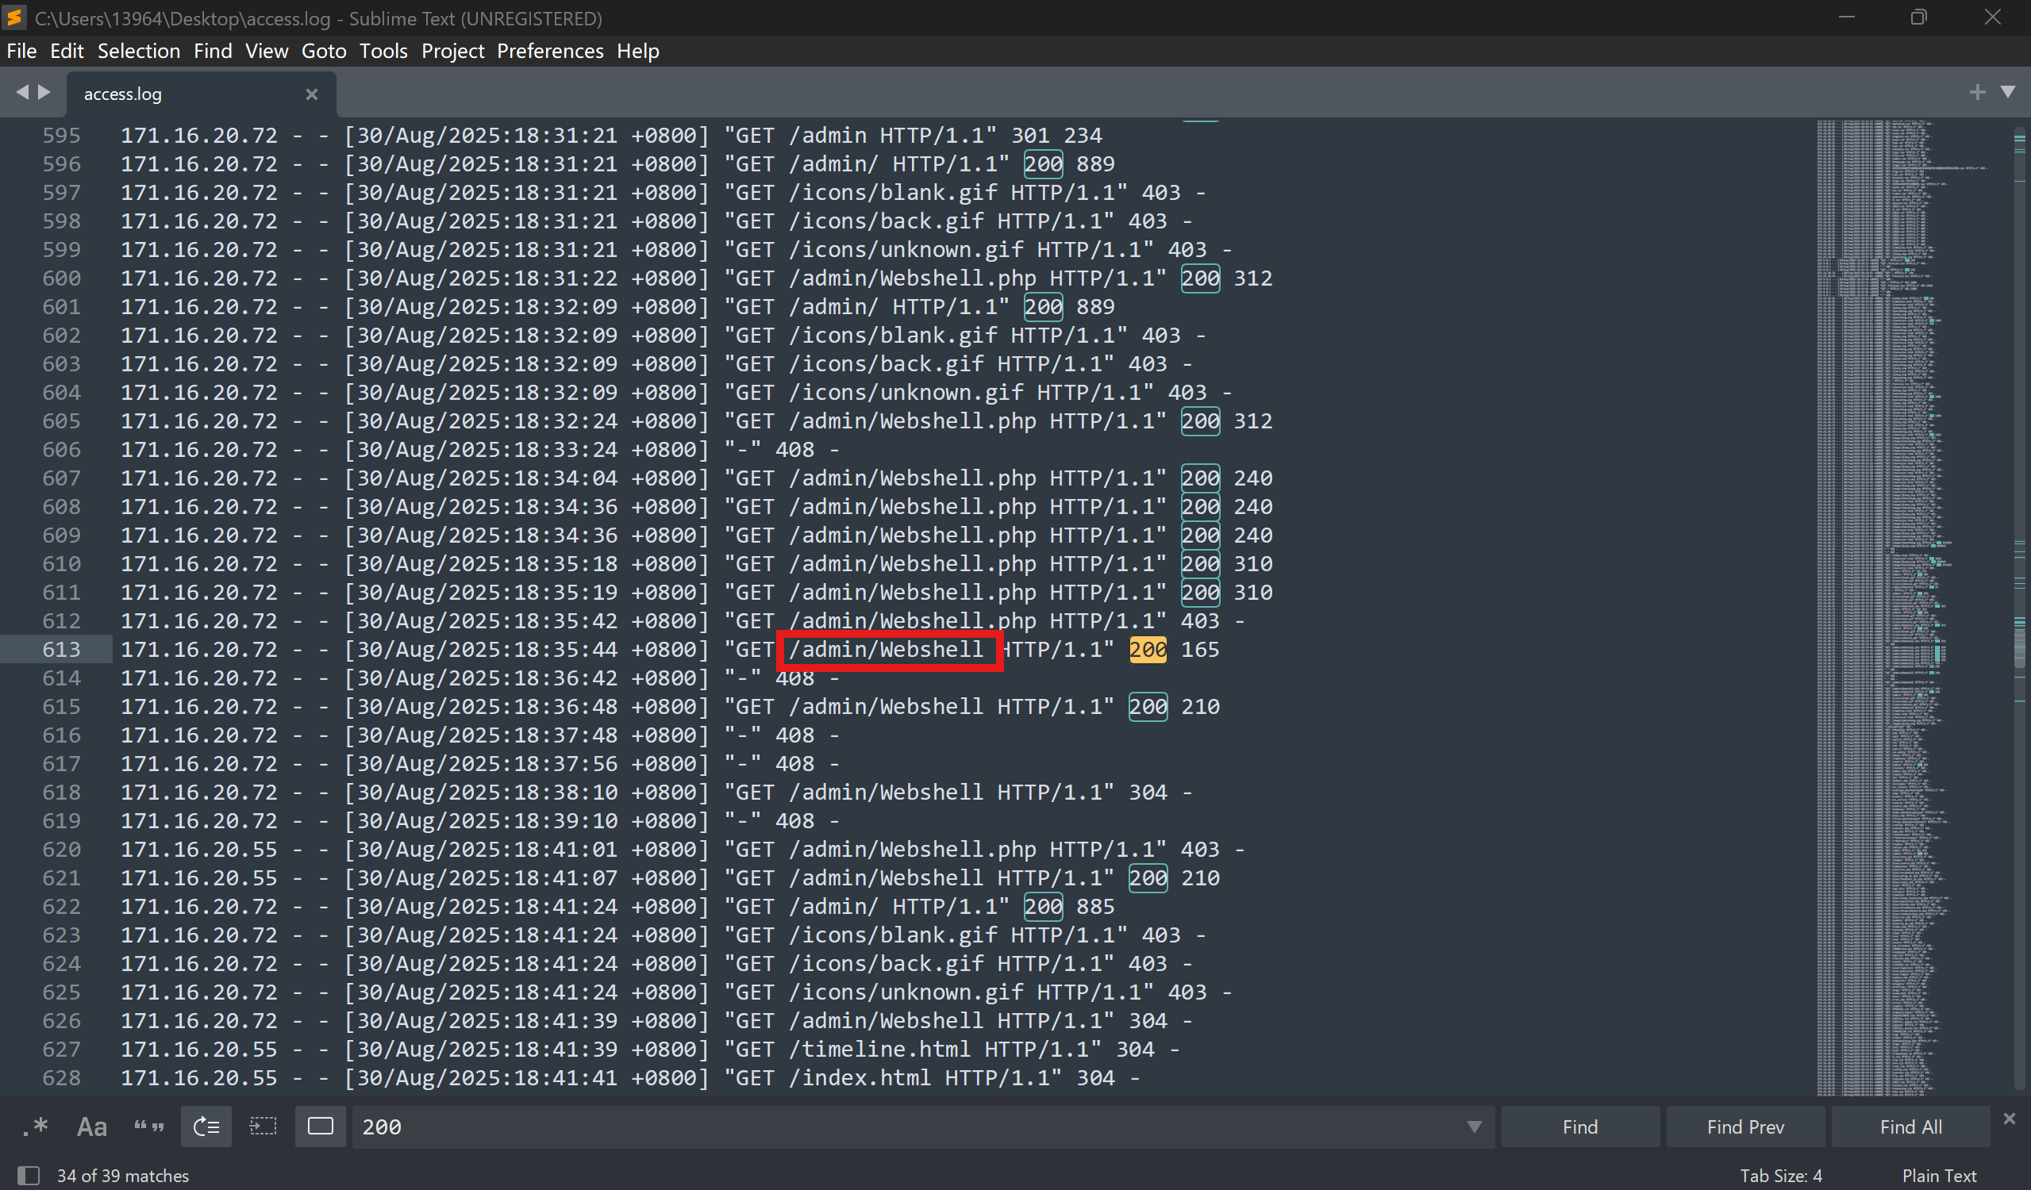The height and width of the screenshot is (1190, 2031).
Task: Click /admin/ path on line 596
Action: 834,164
